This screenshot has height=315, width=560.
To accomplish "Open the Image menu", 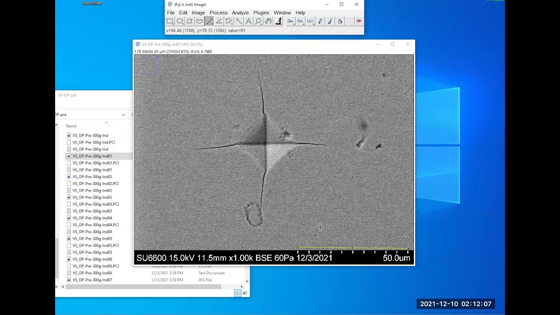I will click(x=198, y=13).
